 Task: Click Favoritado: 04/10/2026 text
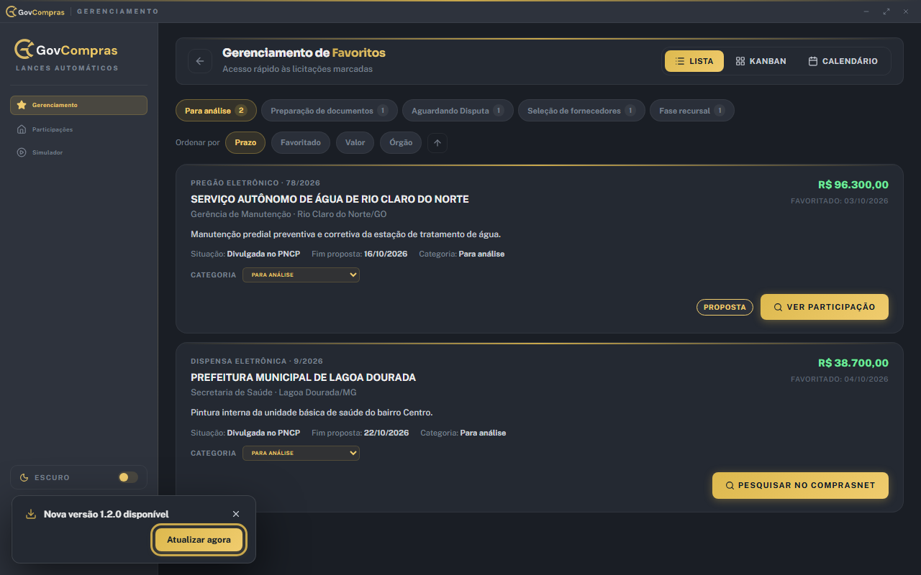(840, 379)
